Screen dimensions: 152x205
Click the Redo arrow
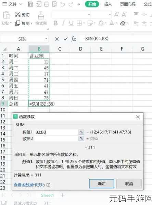point(71,4)
